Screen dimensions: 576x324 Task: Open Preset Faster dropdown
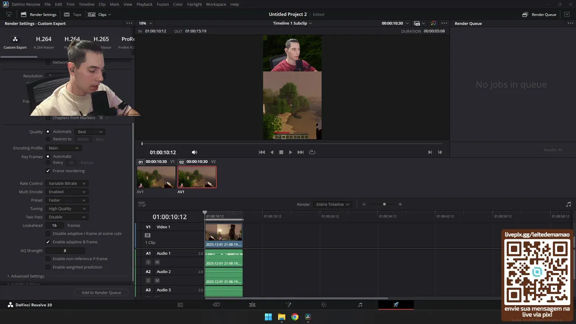[x=67, y=200]
